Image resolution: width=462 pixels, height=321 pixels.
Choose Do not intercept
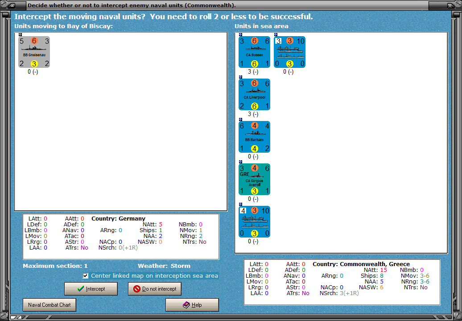(155, 289)
